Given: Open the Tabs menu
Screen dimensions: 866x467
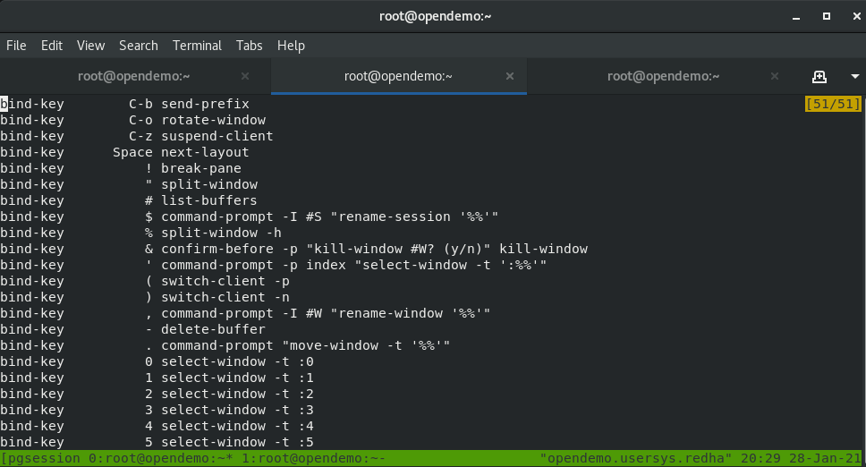Looking at the screenshot, I should pyautogui.click(x=250, y=46).
